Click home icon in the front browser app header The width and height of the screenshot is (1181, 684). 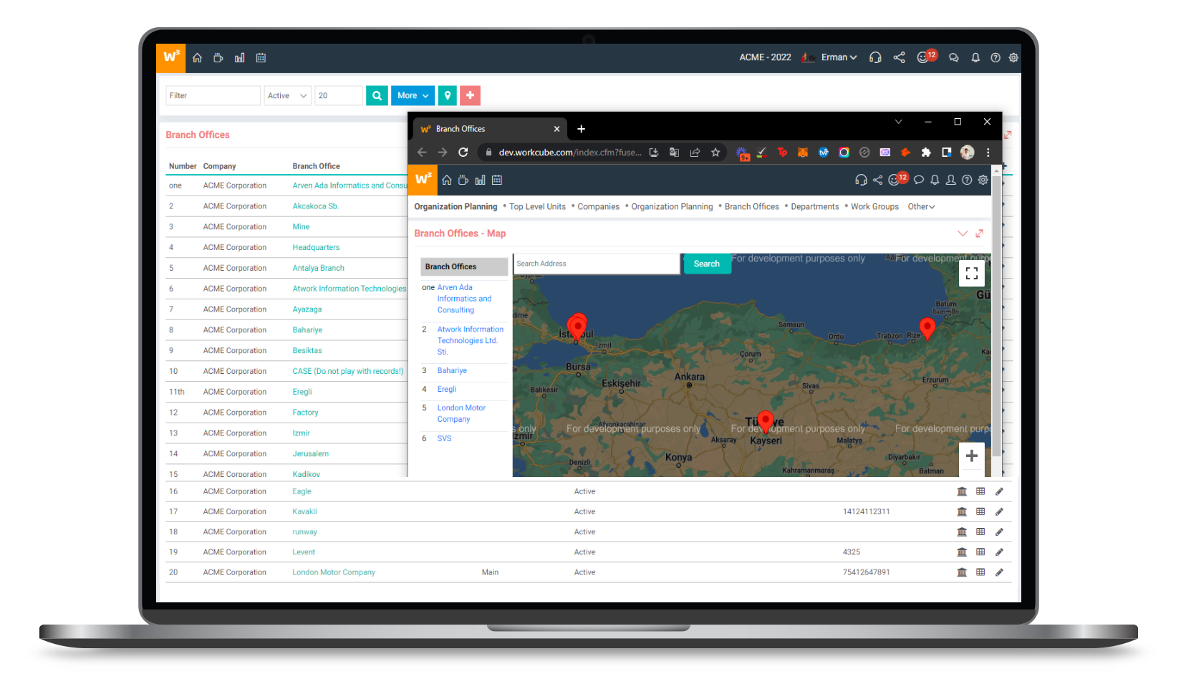click(x=447, y=180)
